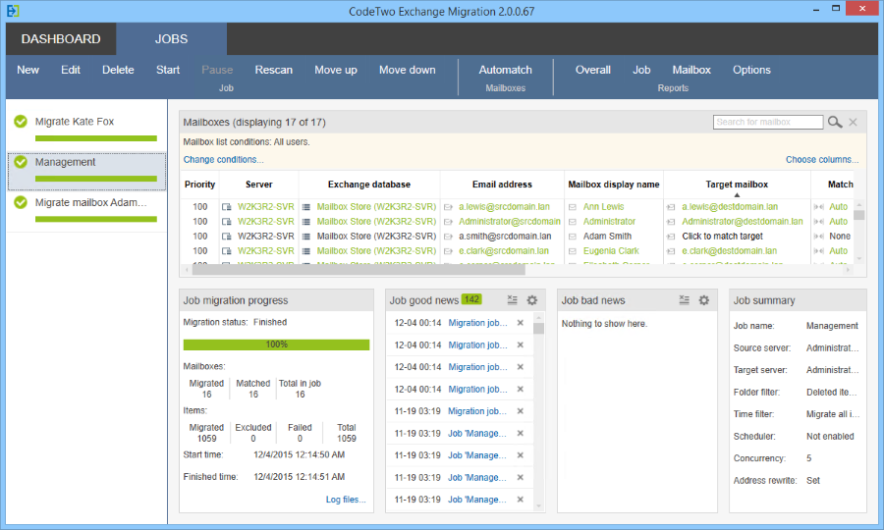Viewport: 884px width, 530px height.
Task: Open the Overall report
Action: pos(592,70)
